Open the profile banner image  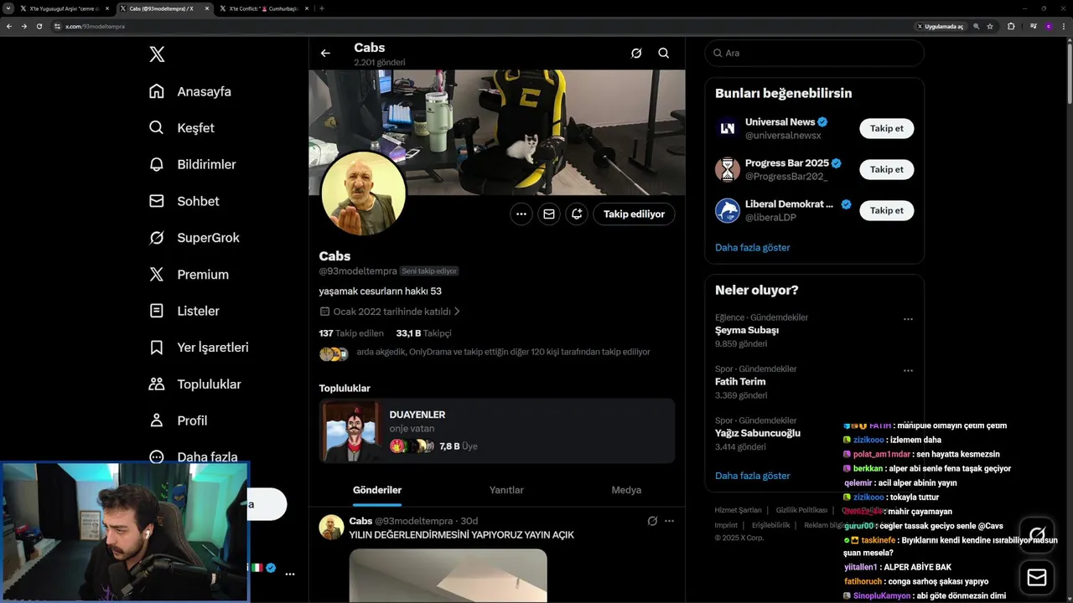click(x=496, y=132)
